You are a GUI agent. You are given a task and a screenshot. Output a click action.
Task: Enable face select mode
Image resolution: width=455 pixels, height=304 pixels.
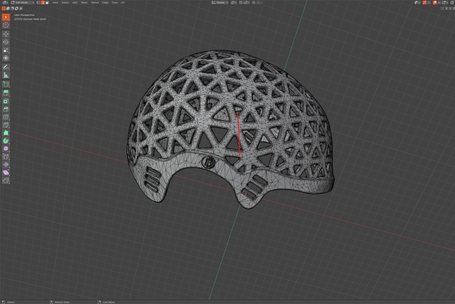[x=47, y=2]
